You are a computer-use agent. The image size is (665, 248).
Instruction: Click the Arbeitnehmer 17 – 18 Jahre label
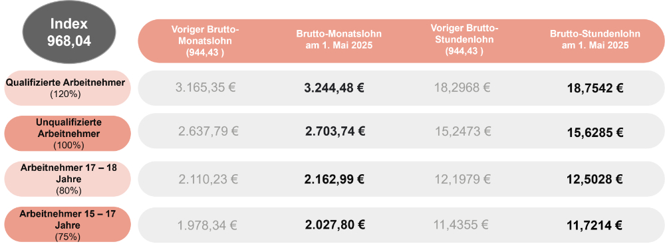click(68, 179)
